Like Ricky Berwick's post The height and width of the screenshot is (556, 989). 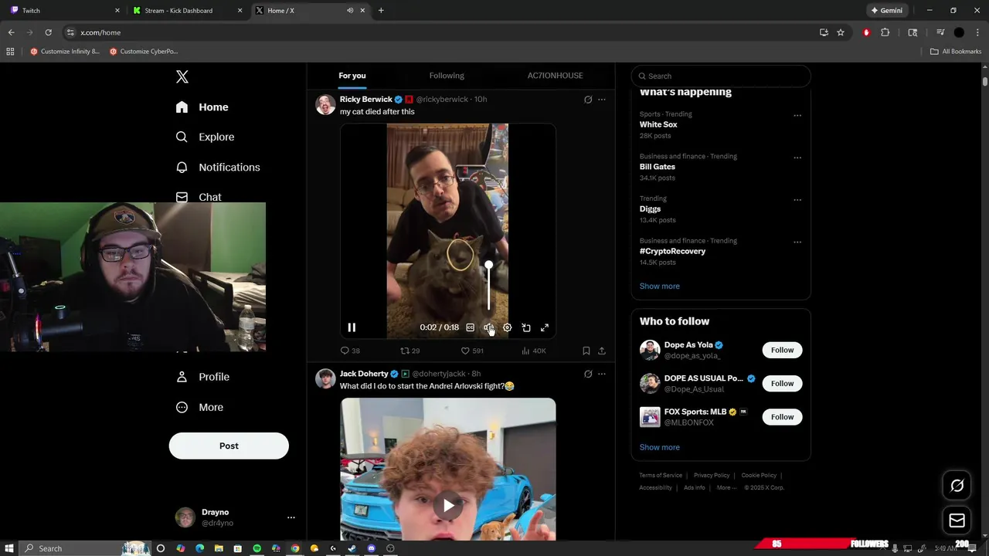[x=472, y=351]
